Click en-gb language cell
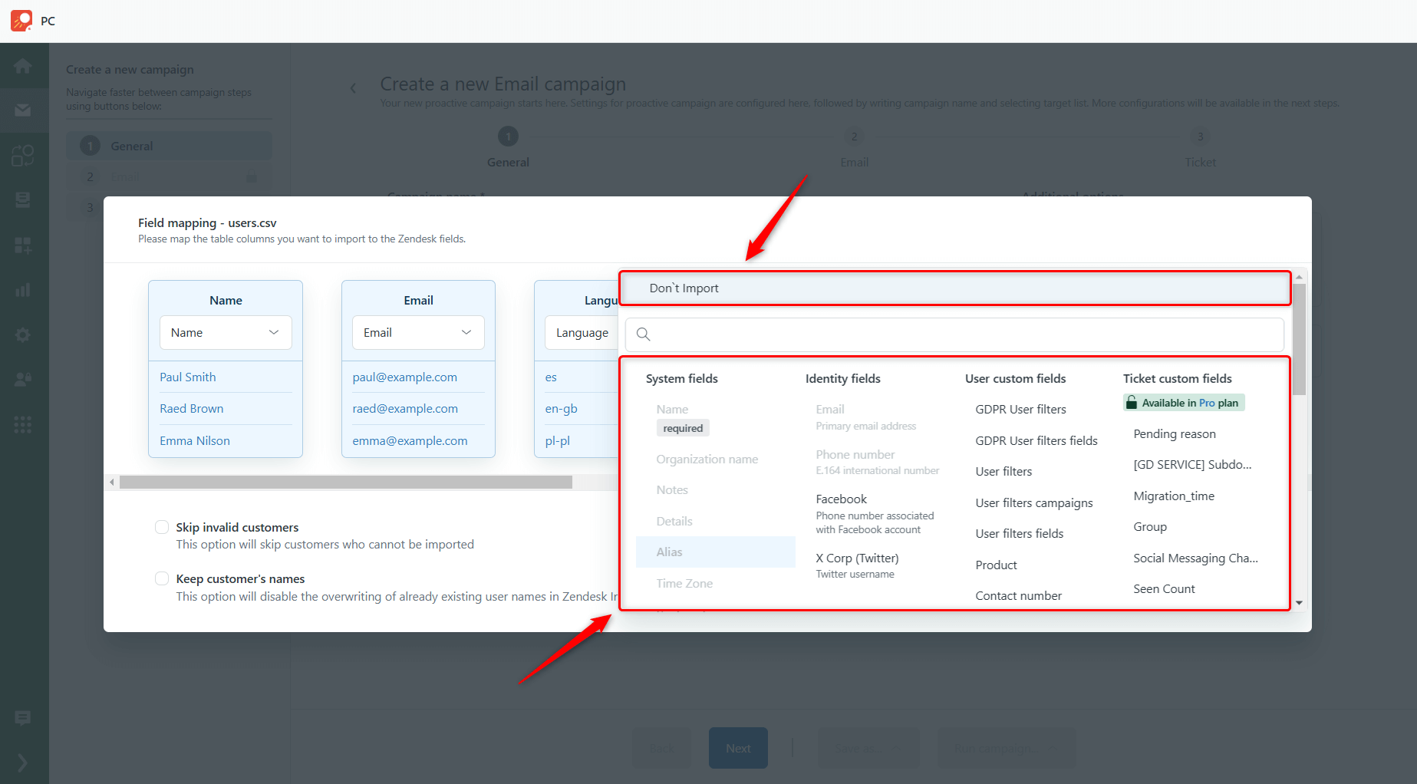 [561, 409]
